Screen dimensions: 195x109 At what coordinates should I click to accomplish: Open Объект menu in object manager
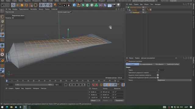click(x=146, y=4)
